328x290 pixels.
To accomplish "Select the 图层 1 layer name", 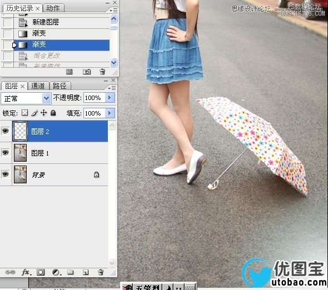I will tap(40, 153).
